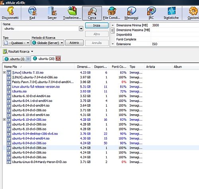Open the Messaggi messages panel

[131, 13]
